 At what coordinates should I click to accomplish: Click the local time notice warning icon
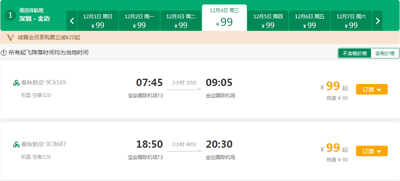[4, 53]
